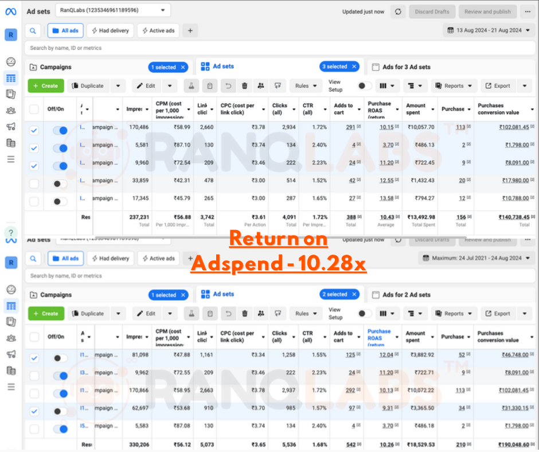The height and width of the screenshot is (452, 539).
Task: Switch to the 'Ads for 2 Ad sets' tab
Action: tap(406, 295)
